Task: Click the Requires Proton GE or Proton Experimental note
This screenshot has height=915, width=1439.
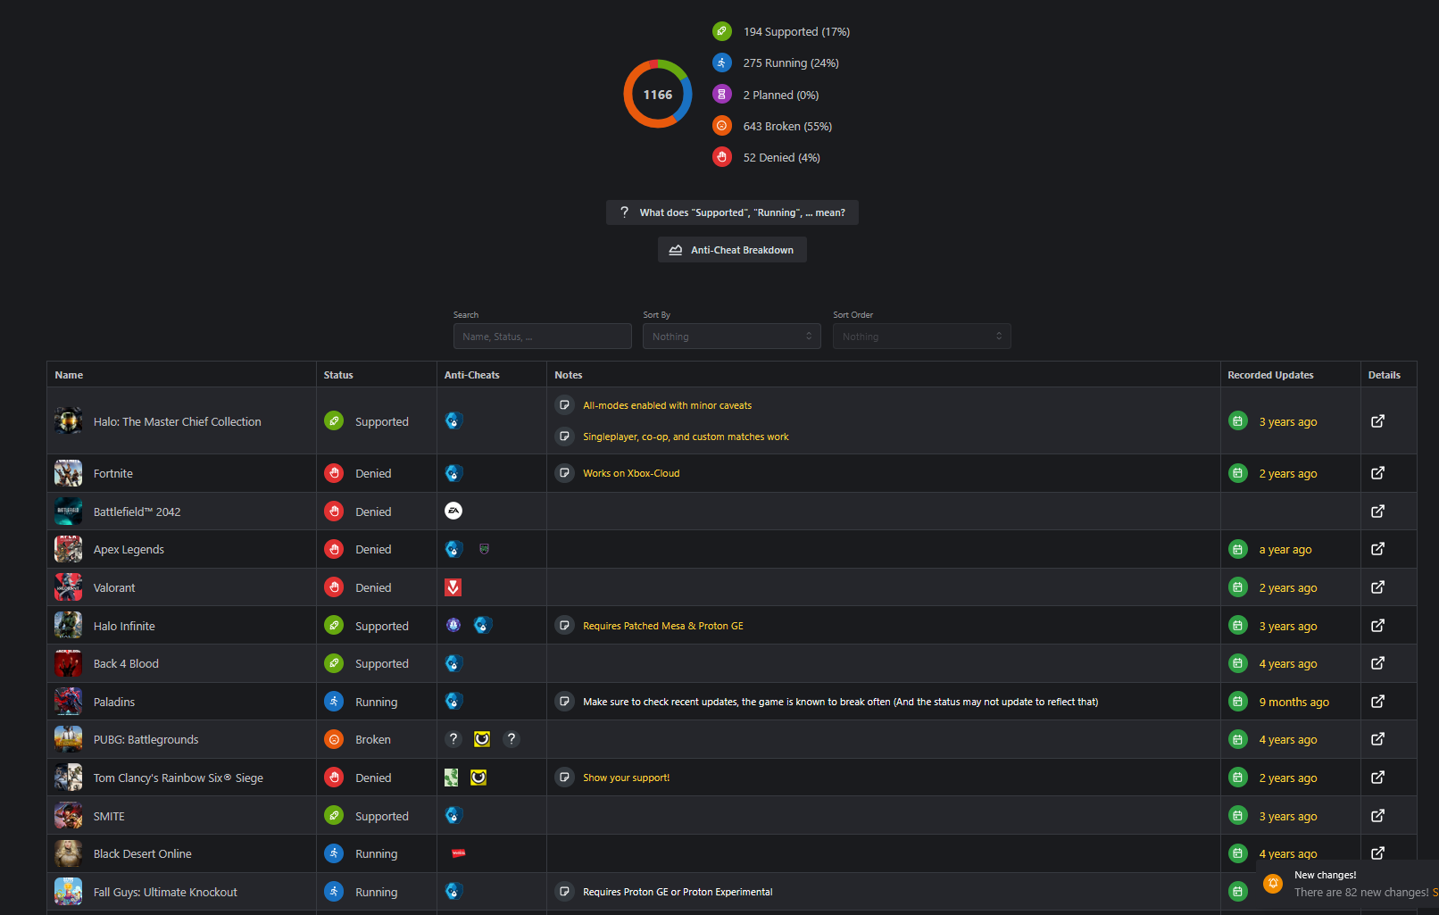Action: pos(678,892)
